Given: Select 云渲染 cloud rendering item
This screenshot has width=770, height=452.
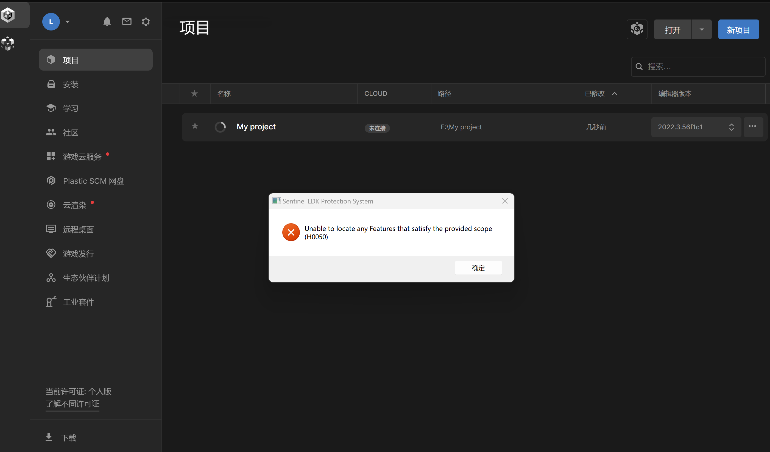Looking at the screenshot, I should (96, 205).
